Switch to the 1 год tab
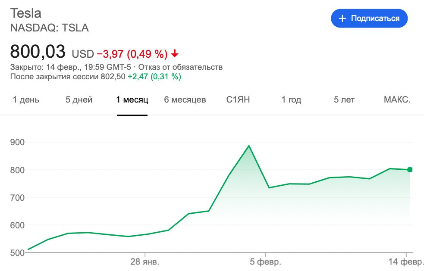 pyautogui.click(x=291, y=100)
